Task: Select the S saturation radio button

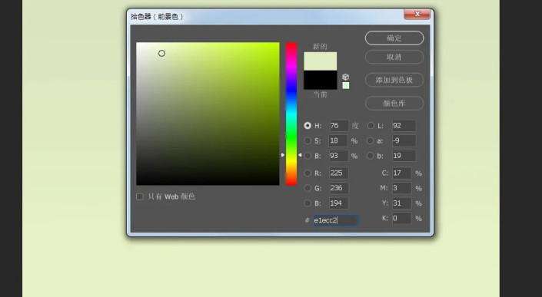Action: pyautogui.click(x=308, y=140)
